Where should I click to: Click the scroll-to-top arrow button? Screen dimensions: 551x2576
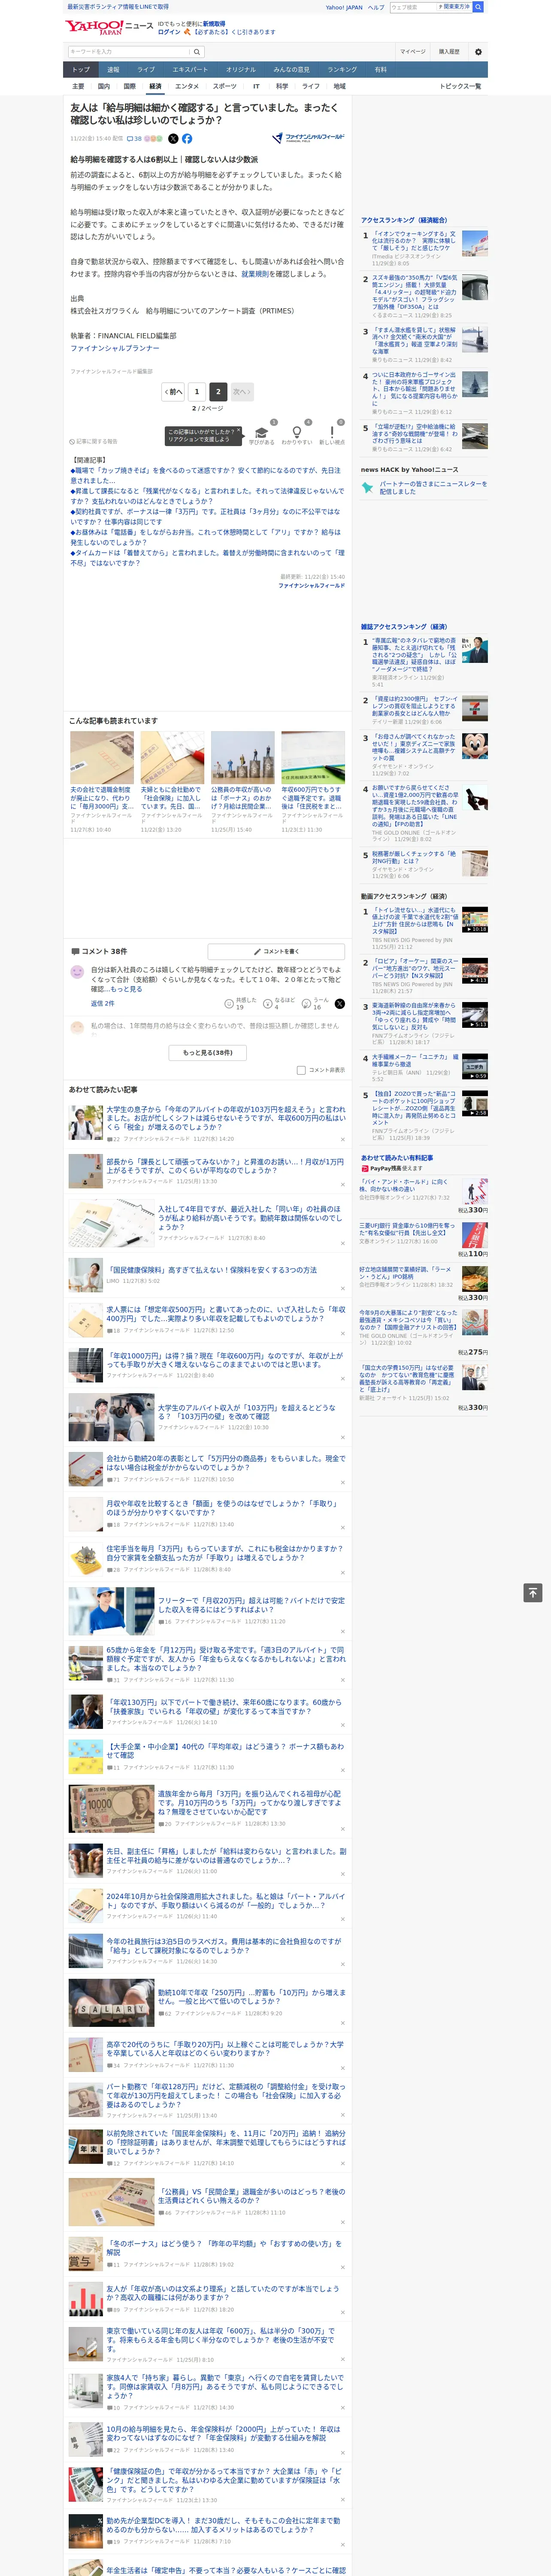pyautogui.click(x=533, y=1592)
